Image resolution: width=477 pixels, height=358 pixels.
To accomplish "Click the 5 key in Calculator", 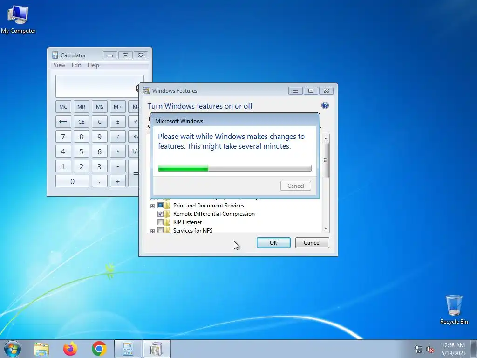I will (x=81, y=151).
